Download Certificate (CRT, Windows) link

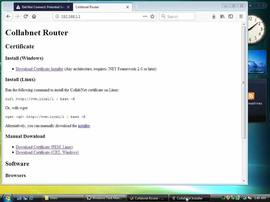pos(47,152)
